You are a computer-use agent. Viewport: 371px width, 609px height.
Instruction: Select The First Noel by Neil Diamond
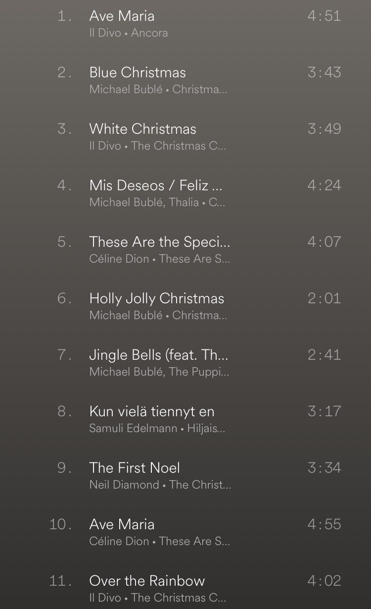185,476
